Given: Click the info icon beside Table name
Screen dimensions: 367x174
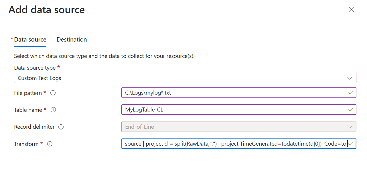Looking at the screenshot, I should 53,110.
